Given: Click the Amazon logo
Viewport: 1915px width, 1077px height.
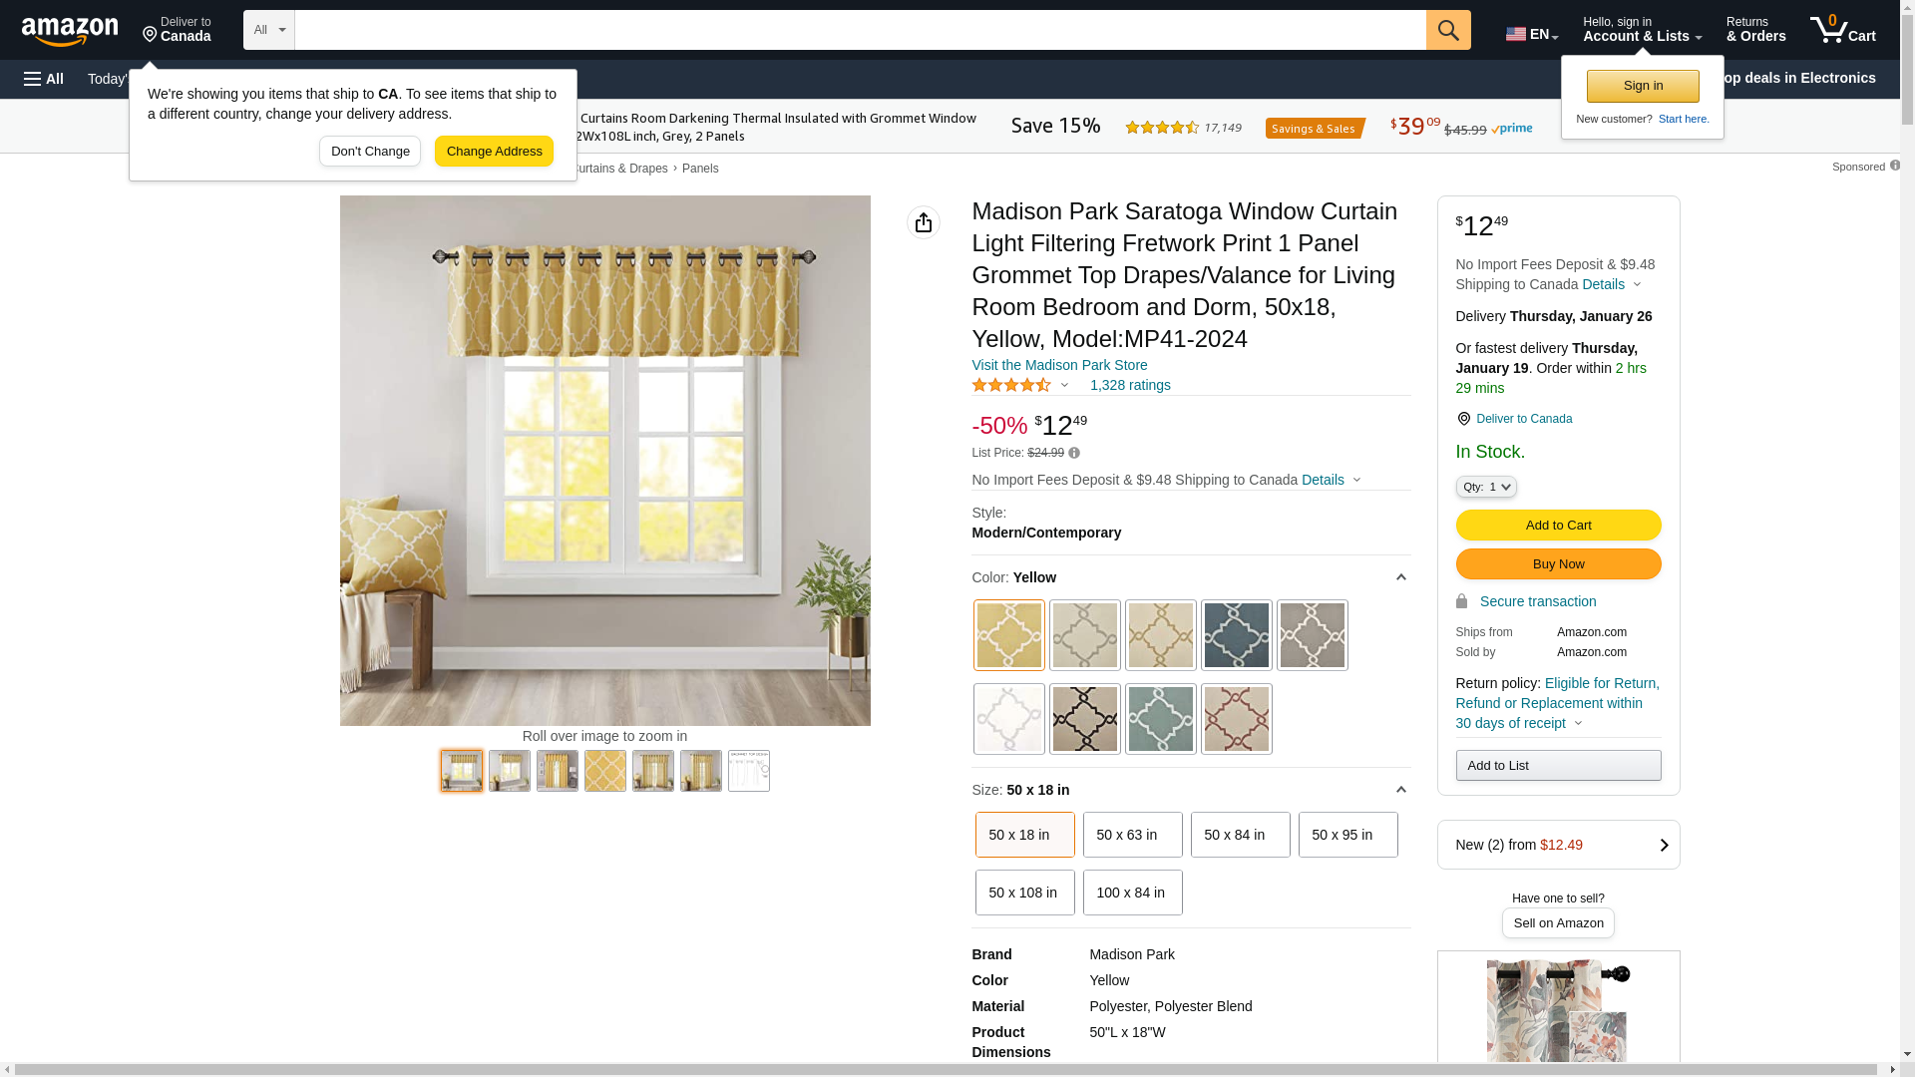Looking at the screenshot, I should [70, 32].
